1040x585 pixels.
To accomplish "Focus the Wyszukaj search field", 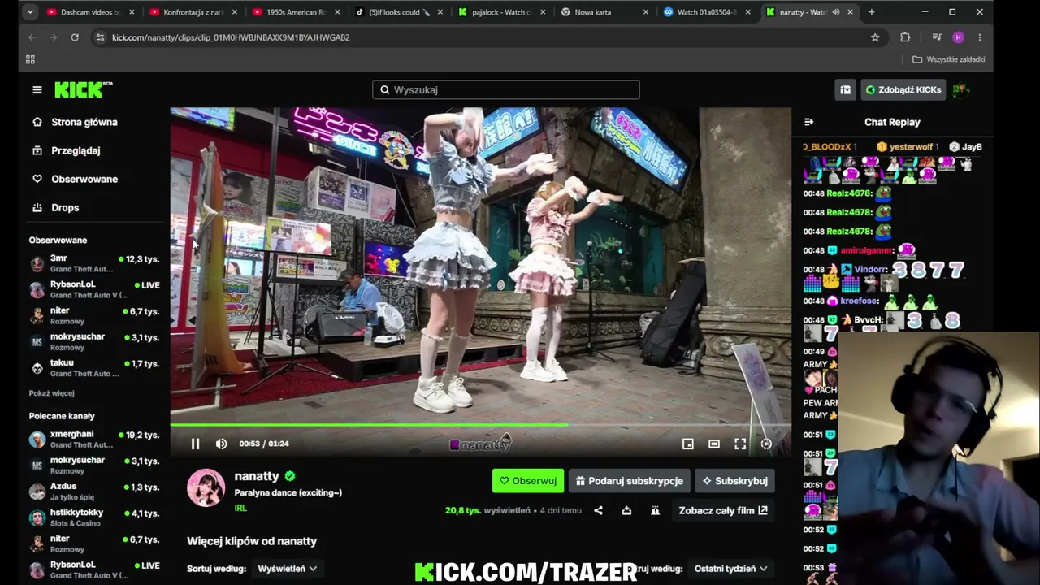I will (506, 90).
